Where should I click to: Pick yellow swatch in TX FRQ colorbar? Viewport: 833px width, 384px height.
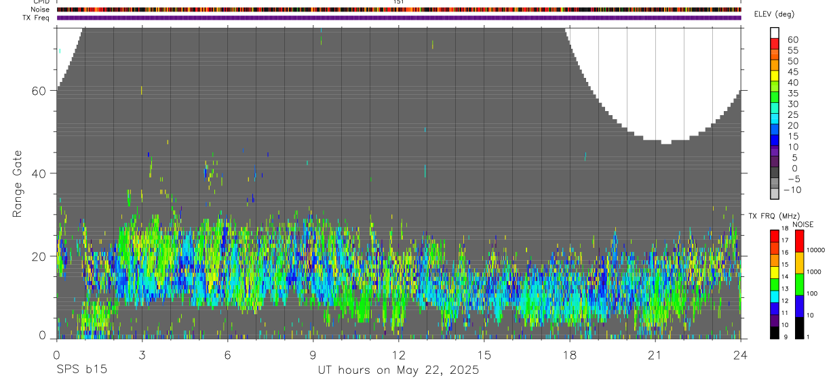775,273
